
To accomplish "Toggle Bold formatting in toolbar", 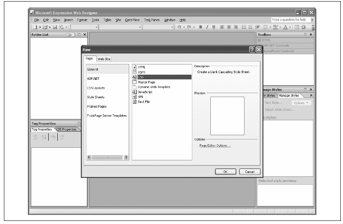I will (201, 27).
